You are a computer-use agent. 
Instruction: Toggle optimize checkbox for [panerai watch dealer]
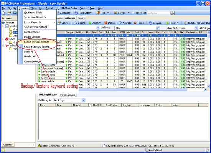(x=88, y=68)
